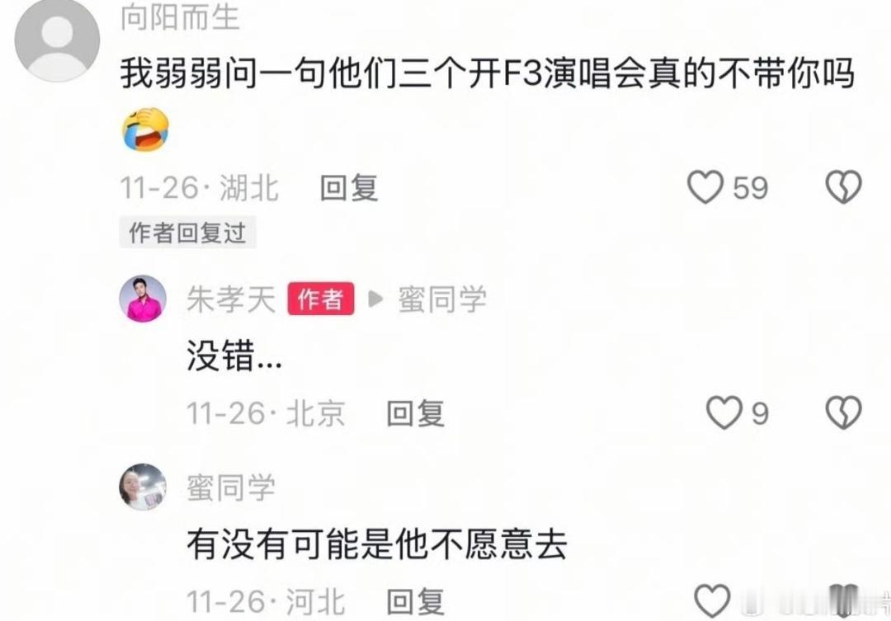Tap the crying-laughing emoji in the comment
Viewport: 891px width, 621px height.
[x=146, y=129]
